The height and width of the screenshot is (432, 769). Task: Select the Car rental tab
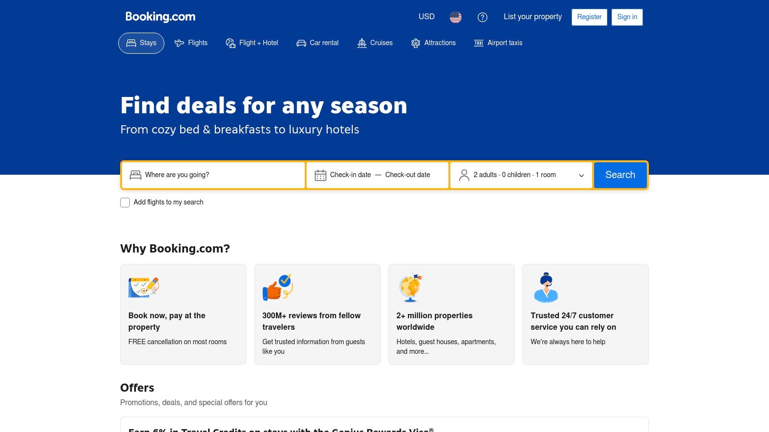pyautogui.click(x=318, y=43)
